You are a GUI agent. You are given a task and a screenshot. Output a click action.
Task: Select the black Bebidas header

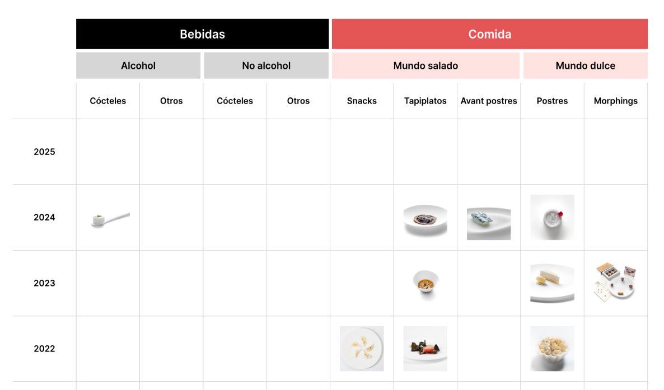pos(203,34)
